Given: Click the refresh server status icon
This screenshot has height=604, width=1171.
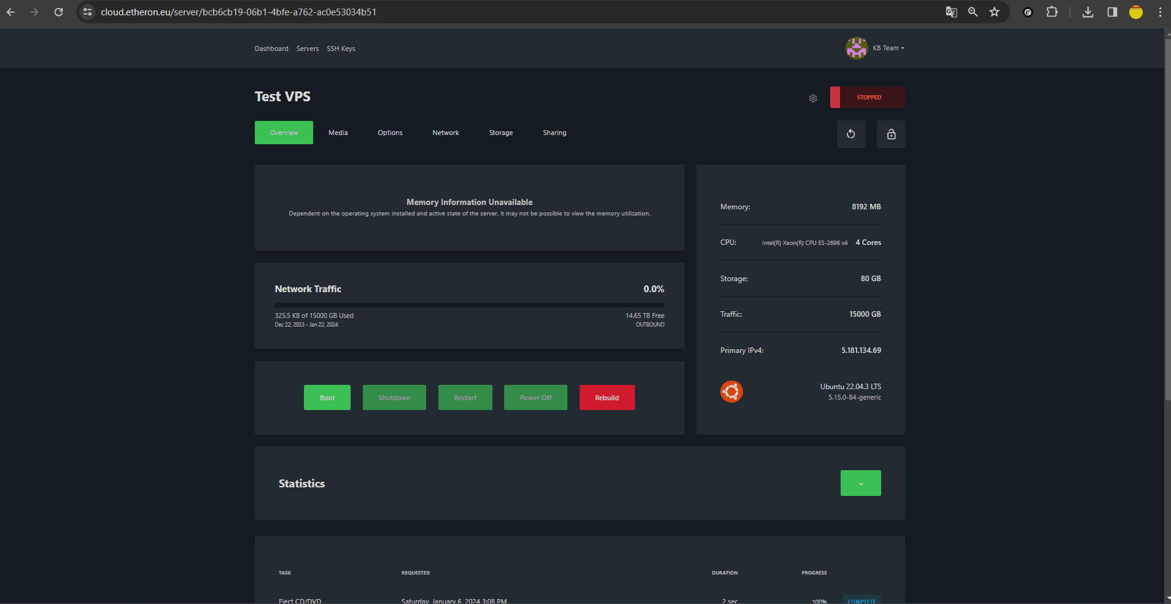Looking at the screenshot, I should (850, 134).
